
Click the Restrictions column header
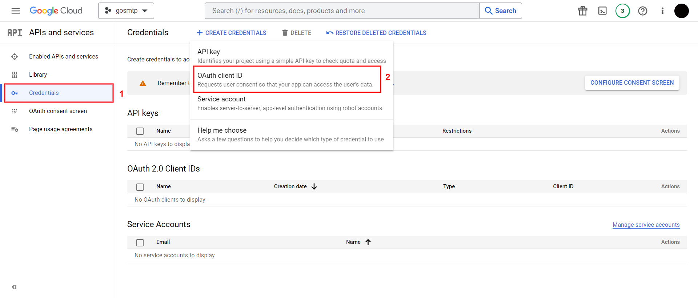(x=457, y=131)
